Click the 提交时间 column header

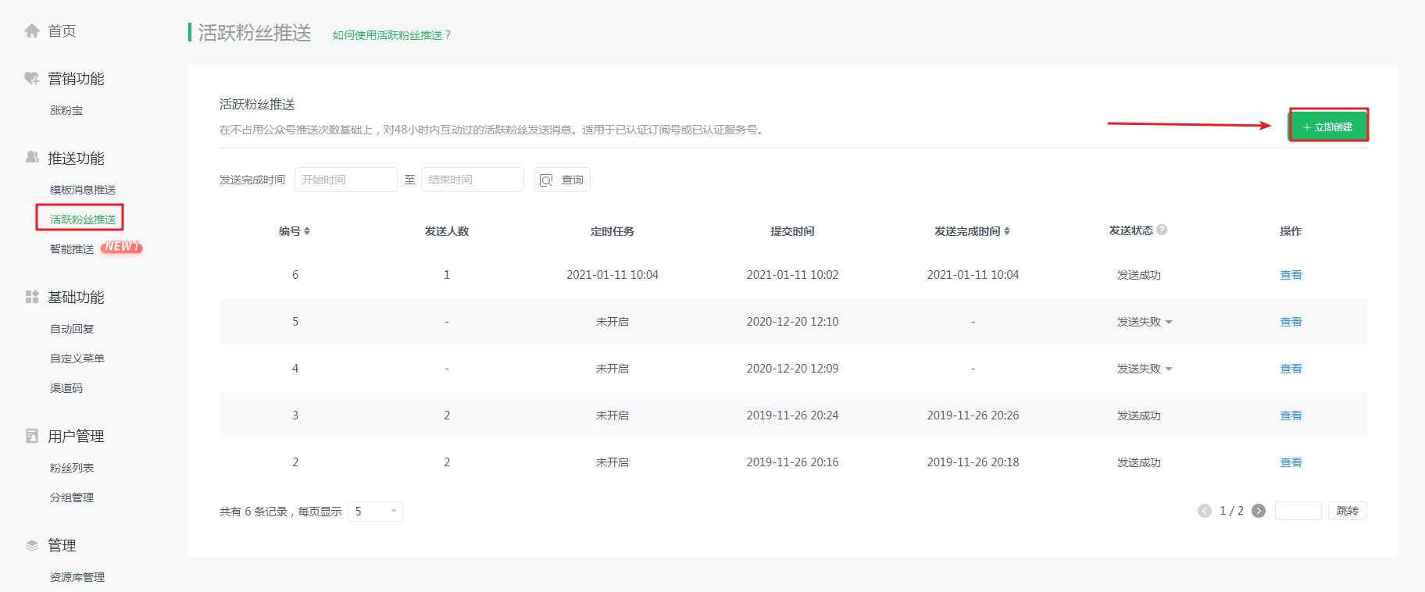792,231
